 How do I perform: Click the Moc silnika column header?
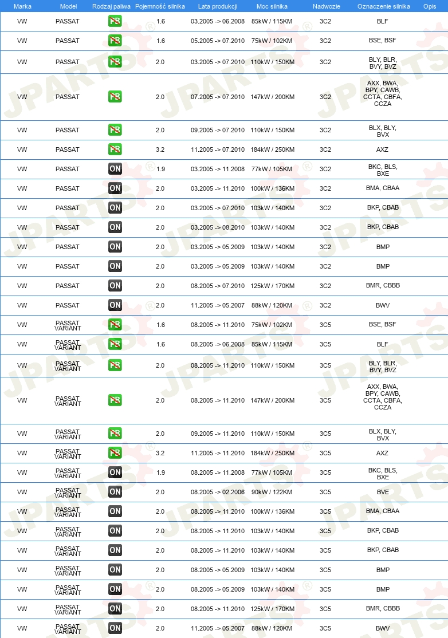pyautogui.click(x=272, y=6)
